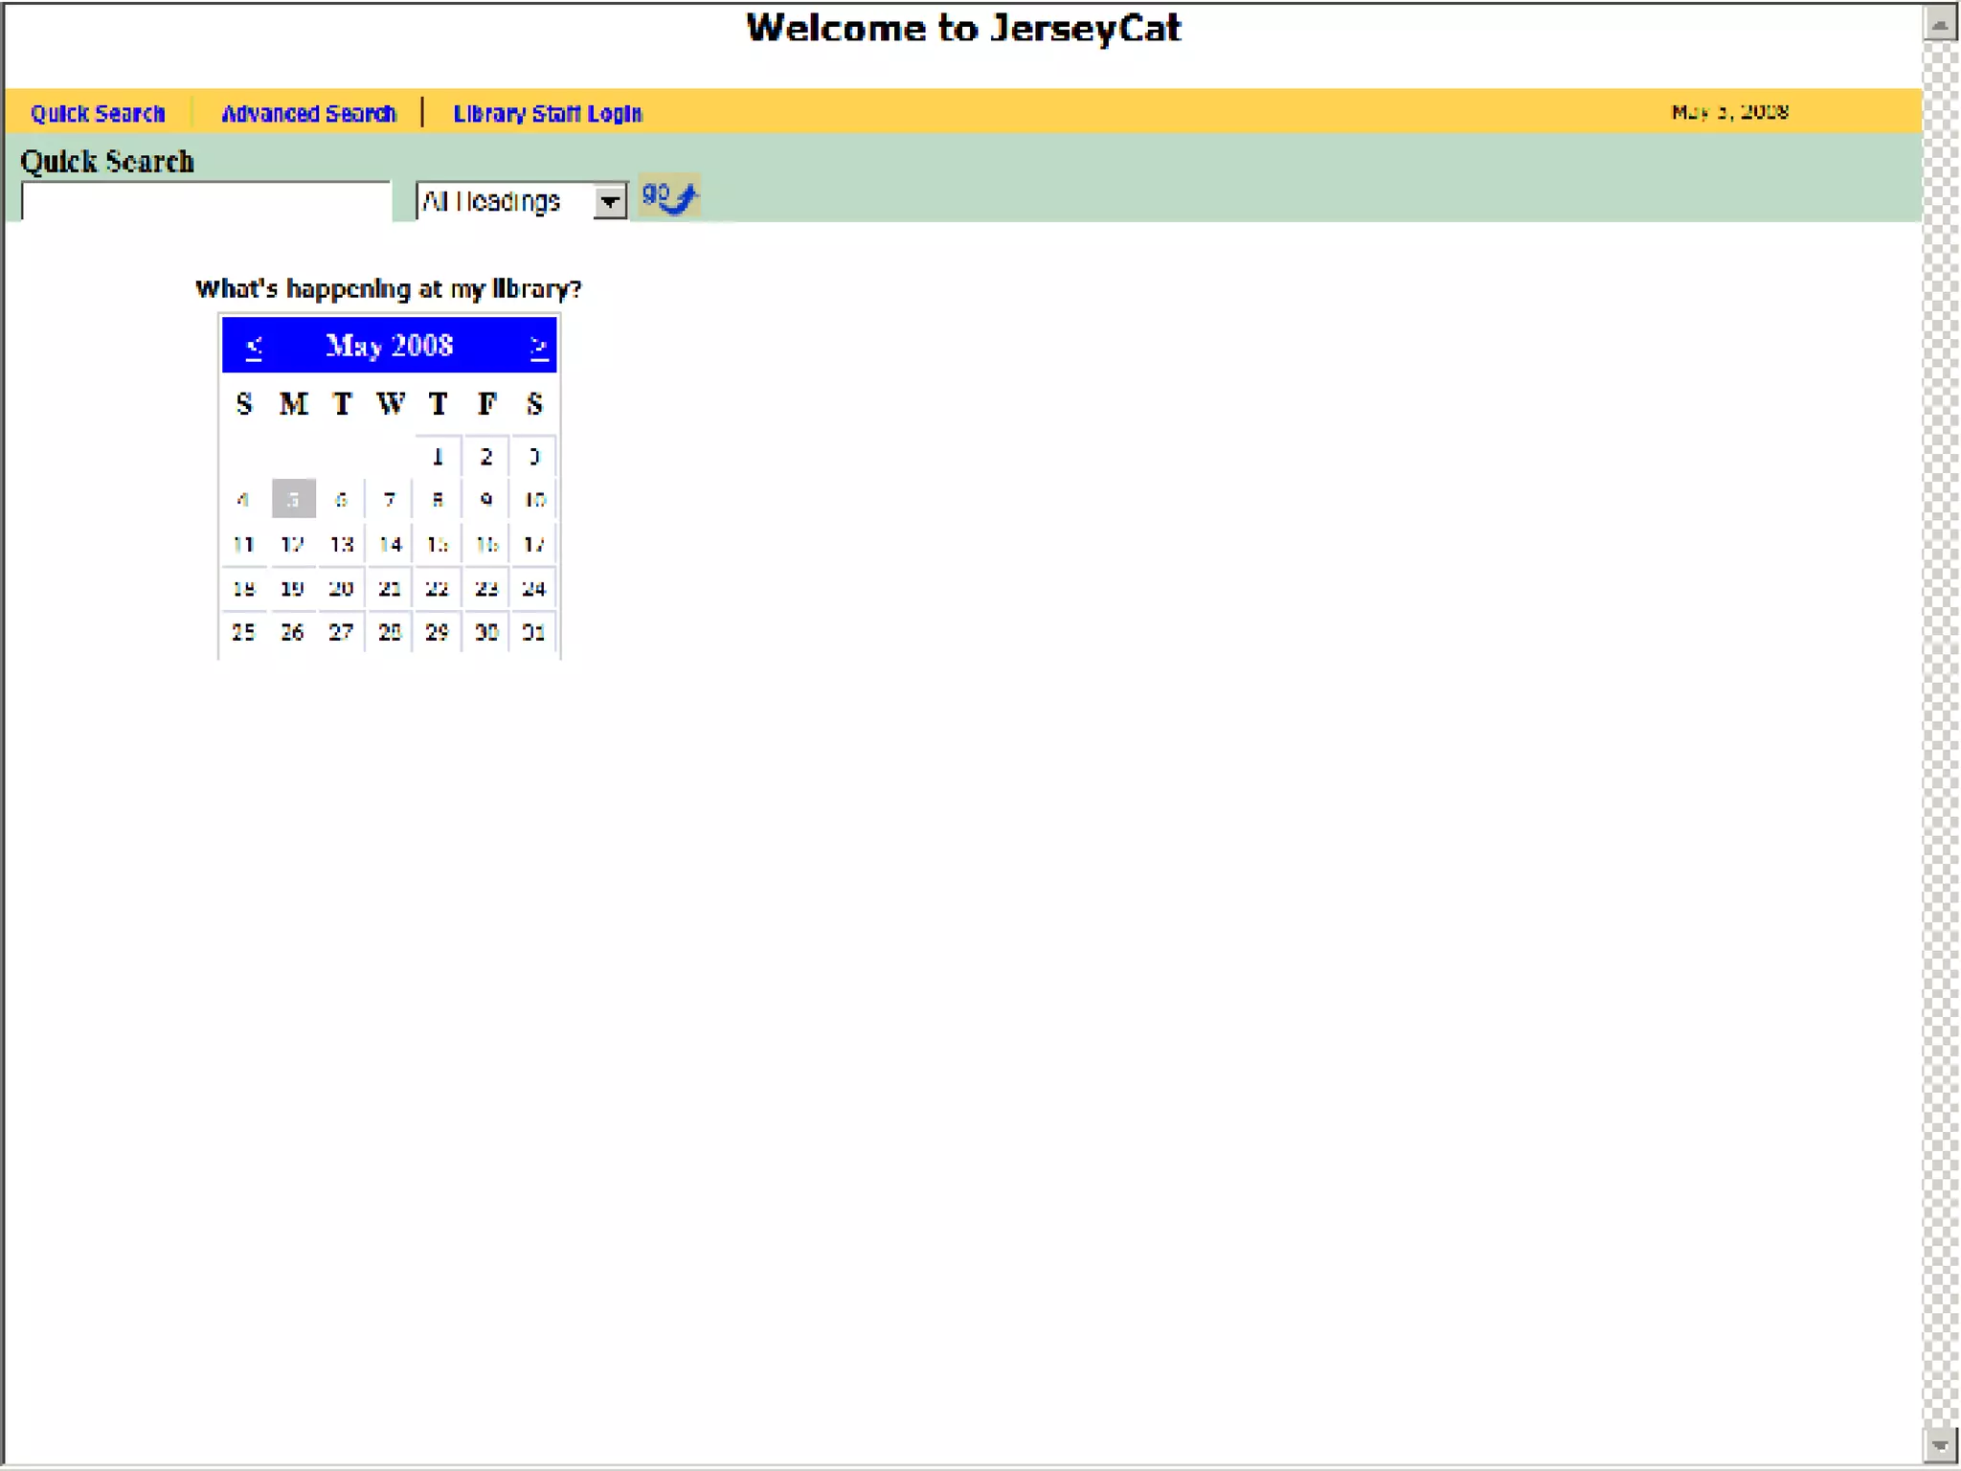Open the All Headings dropdown

[x=609, y=202]
